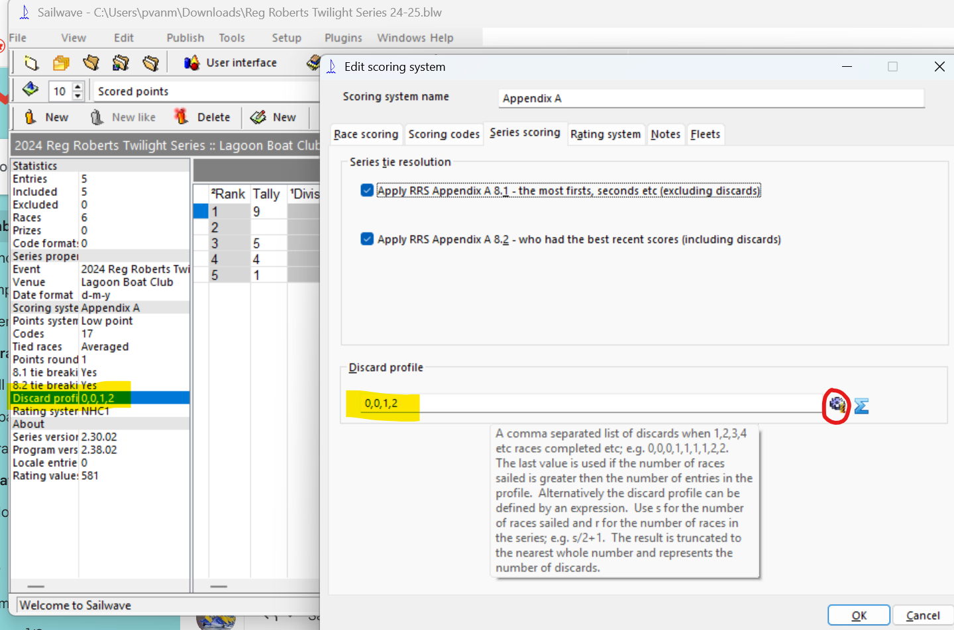
Task: Click the Delete toolbar button
Action: click(x=202, y=117)
